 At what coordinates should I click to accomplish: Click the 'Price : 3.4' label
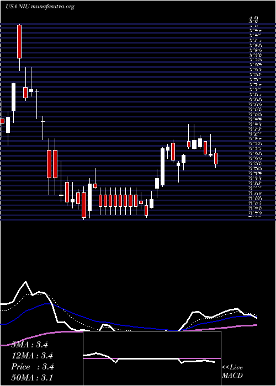[33, 367]
